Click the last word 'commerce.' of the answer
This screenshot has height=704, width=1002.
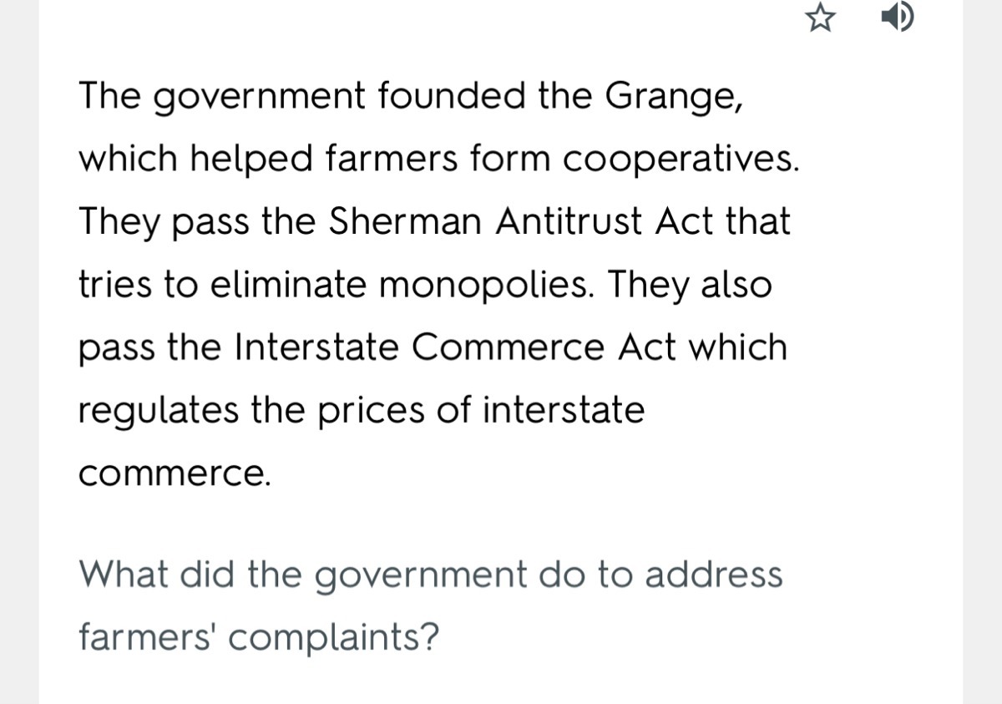pos(175,474)
